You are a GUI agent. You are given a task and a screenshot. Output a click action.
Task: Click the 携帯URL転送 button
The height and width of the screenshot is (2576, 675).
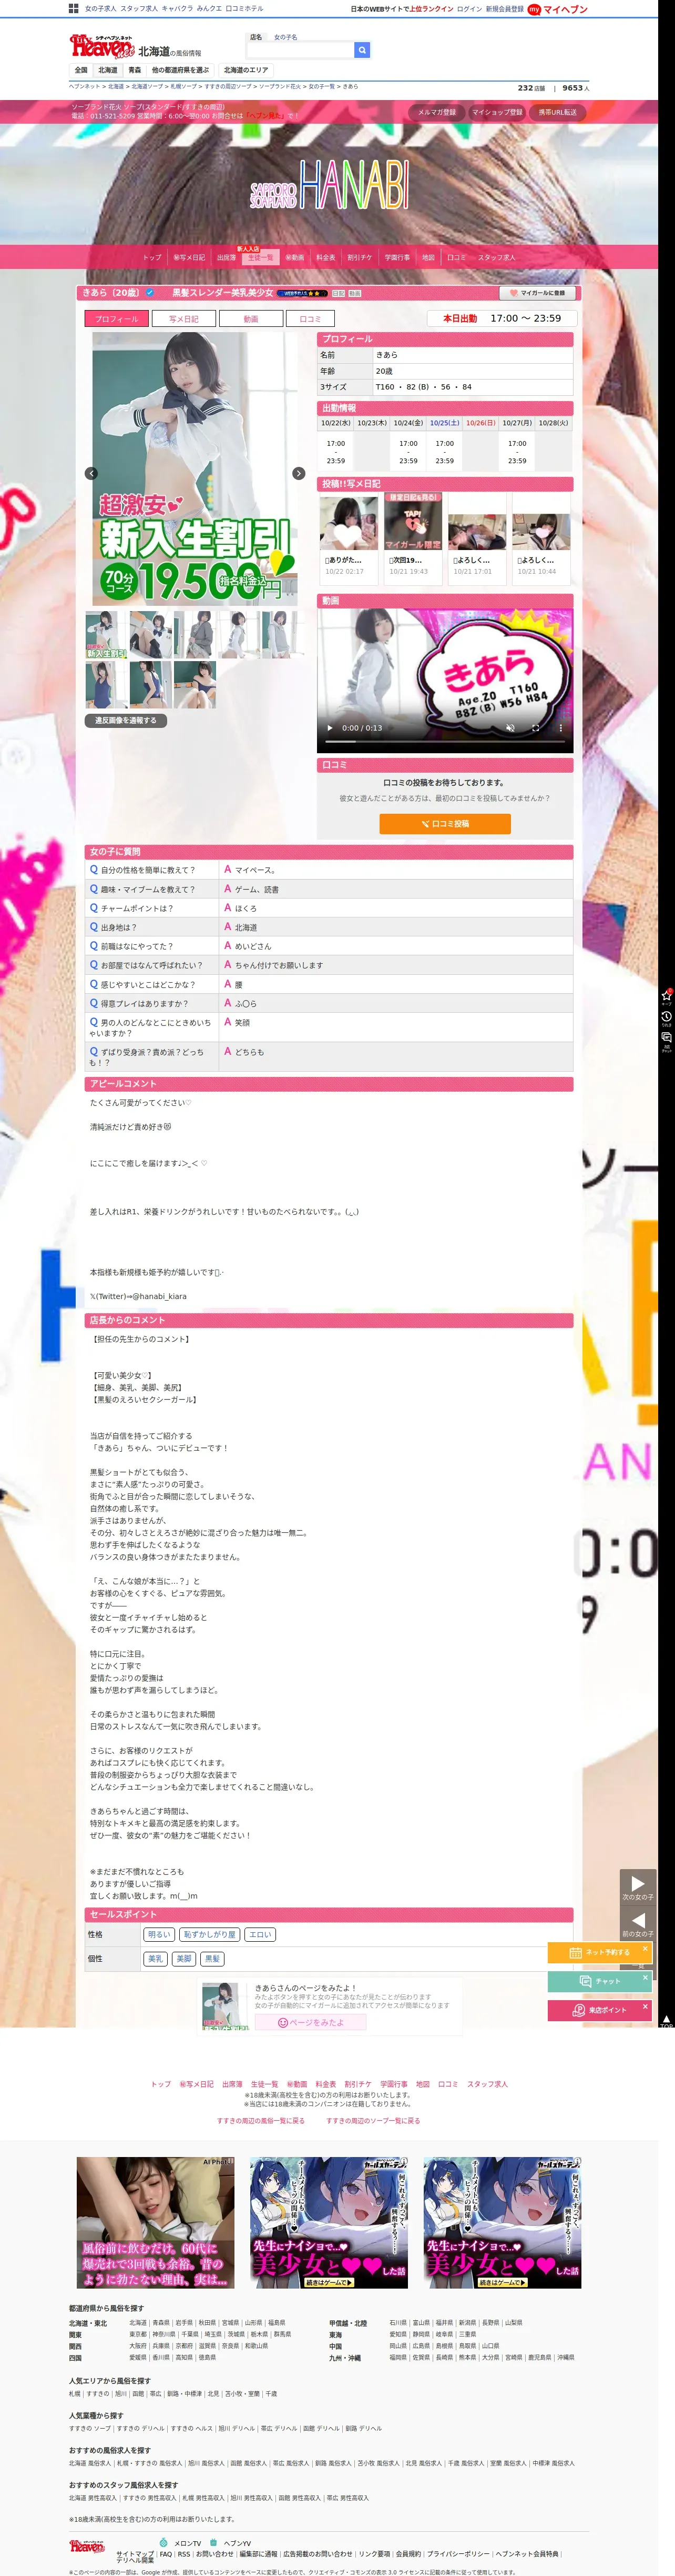coord(558,112)
